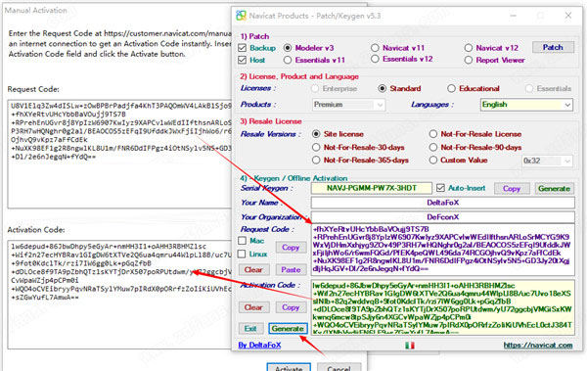Open the Custom Value 0x32 dropdown
Screen dimensions: 587x371
[547, 161]
